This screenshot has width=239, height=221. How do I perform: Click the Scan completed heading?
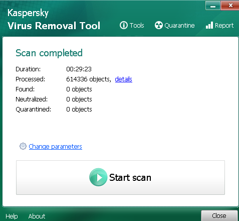49,53
